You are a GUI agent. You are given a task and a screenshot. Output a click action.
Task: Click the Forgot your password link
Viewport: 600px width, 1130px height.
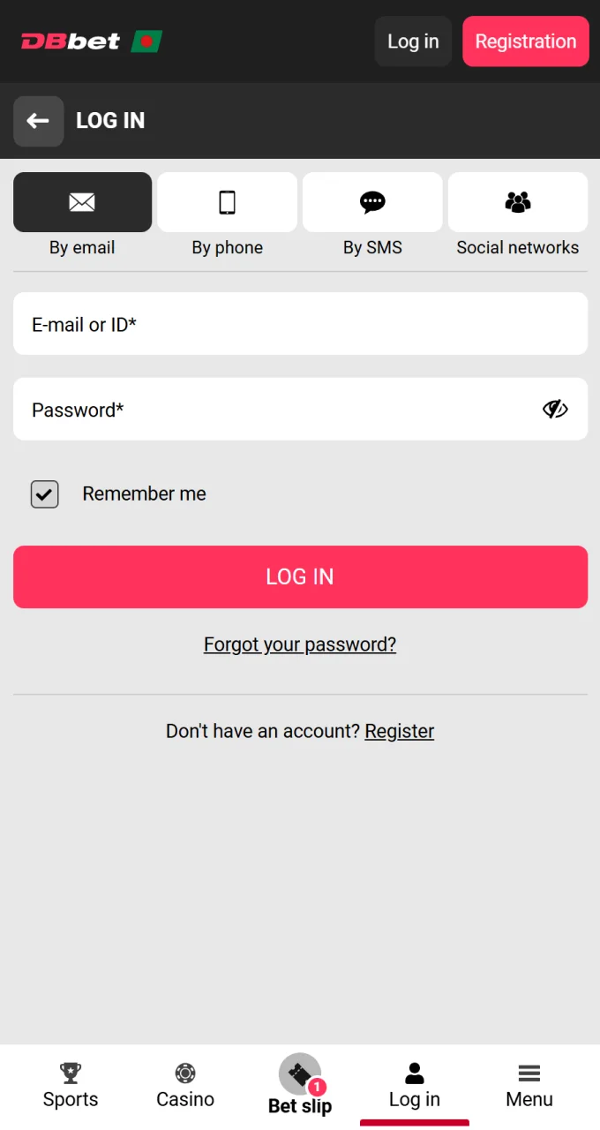coord(300,644)
